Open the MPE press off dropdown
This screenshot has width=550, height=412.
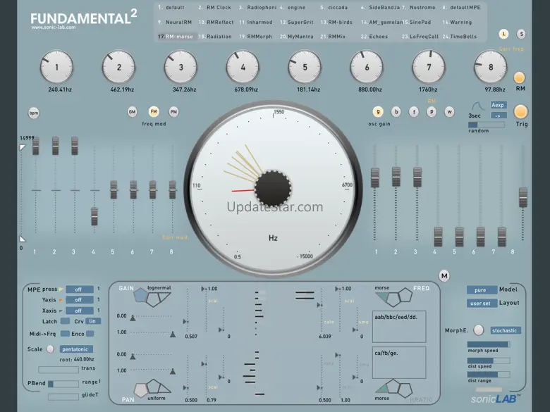point(80,289)
